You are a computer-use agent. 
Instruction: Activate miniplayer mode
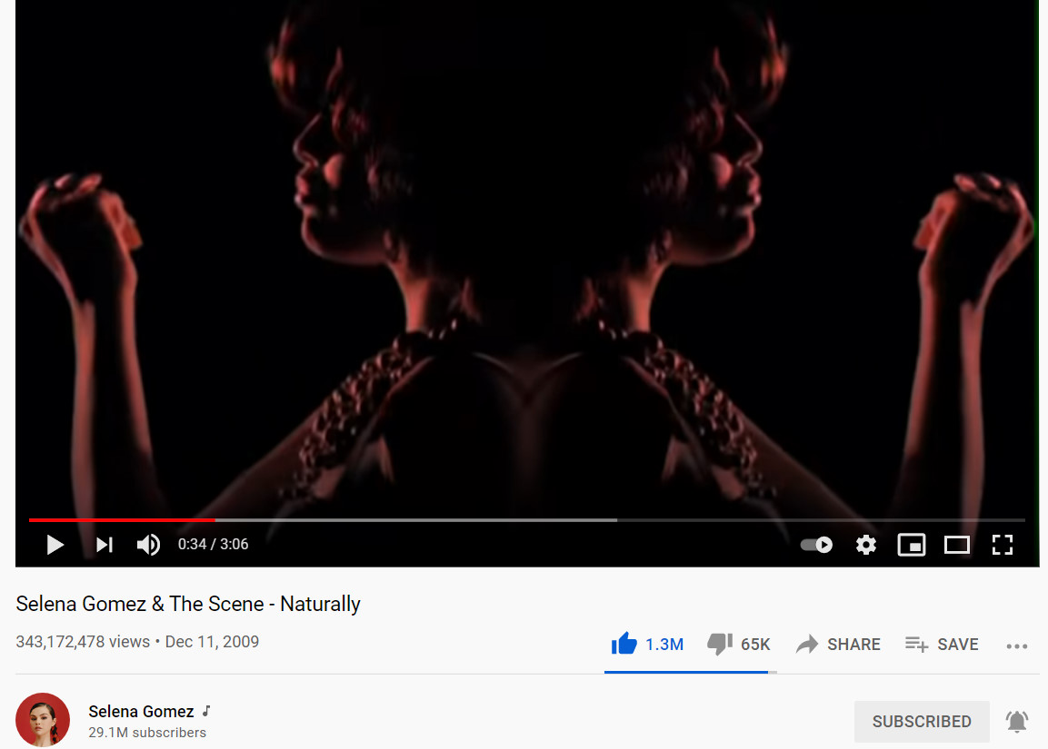[x=912, y=545]
